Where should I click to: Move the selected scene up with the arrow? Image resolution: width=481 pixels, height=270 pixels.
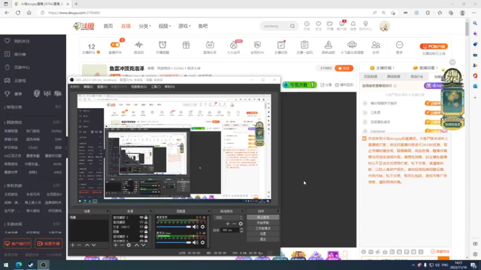[x=87, y=245]
